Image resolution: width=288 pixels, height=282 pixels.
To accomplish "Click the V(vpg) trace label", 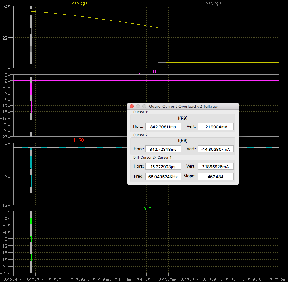I will pos(79,3).
